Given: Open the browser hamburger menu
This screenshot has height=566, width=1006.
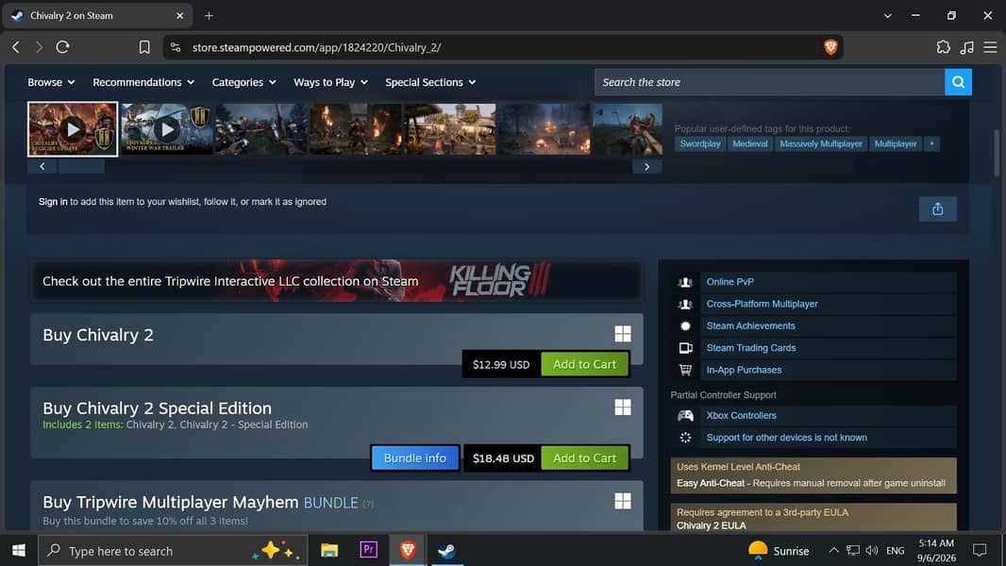Looking at the screenshot, I should click(x=990, y=47).
